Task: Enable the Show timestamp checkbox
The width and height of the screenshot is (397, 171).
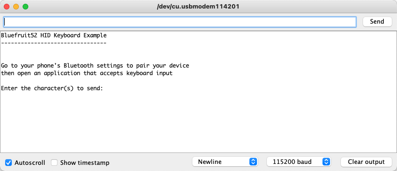Action: 54,162
